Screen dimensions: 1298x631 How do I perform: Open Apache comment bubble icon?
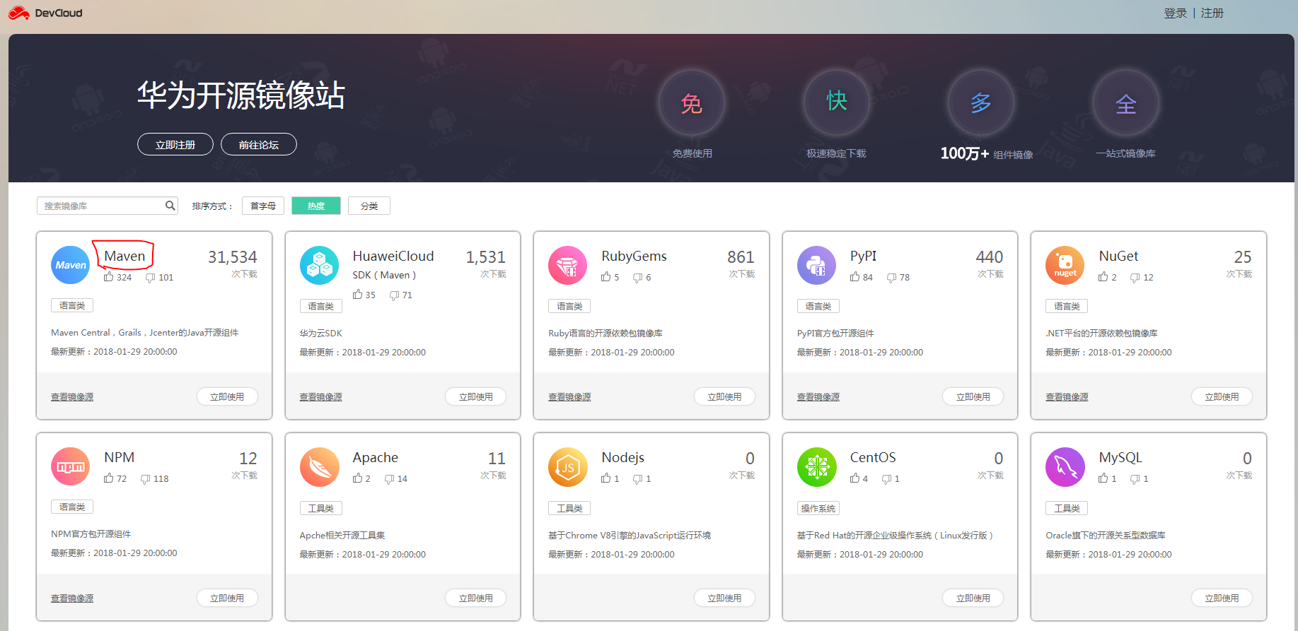tap(389, 479)
